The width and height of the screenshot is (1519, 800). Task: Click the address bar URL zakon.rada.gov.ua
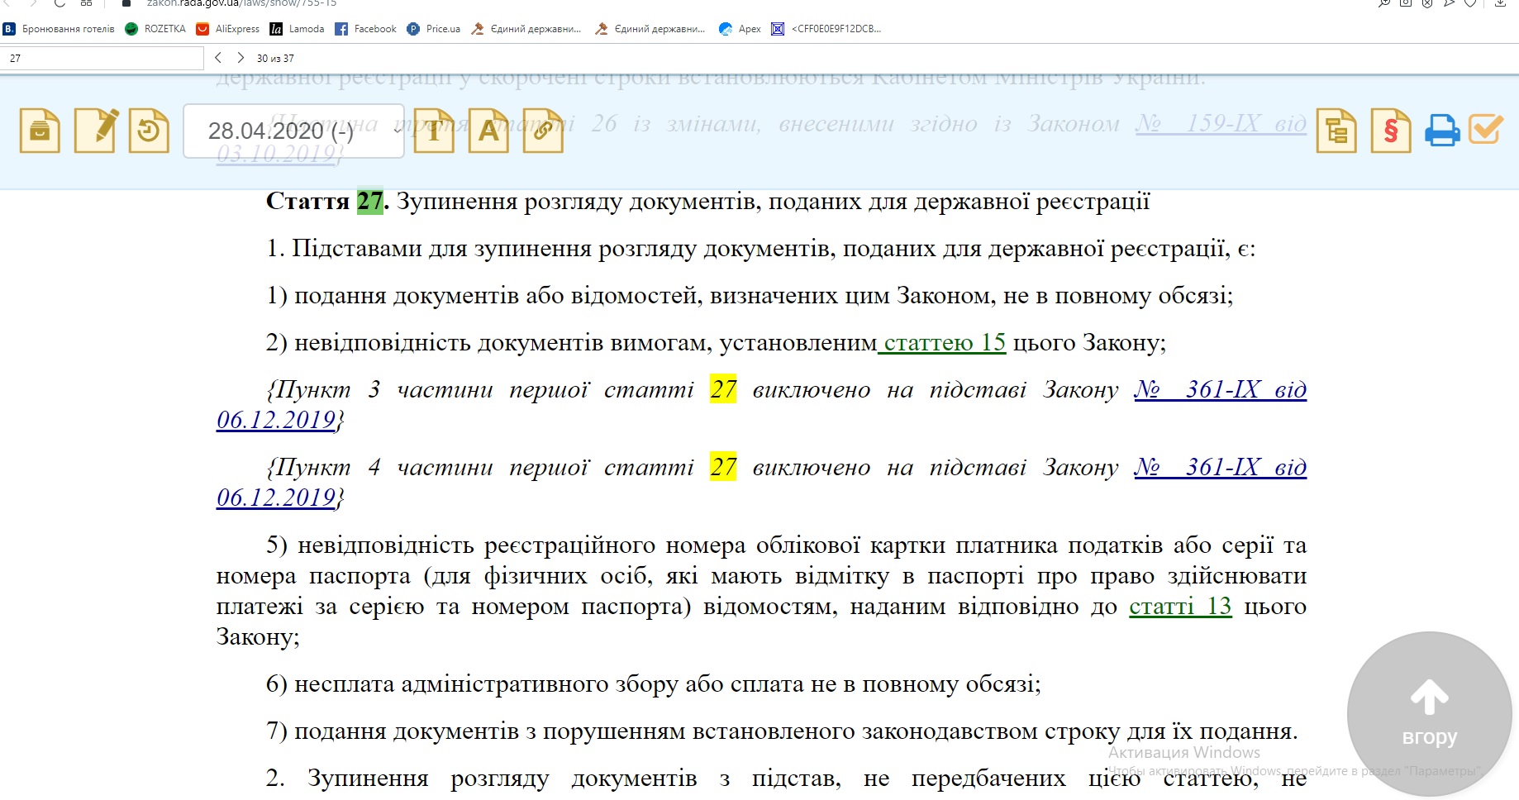[x=242, y=3]
